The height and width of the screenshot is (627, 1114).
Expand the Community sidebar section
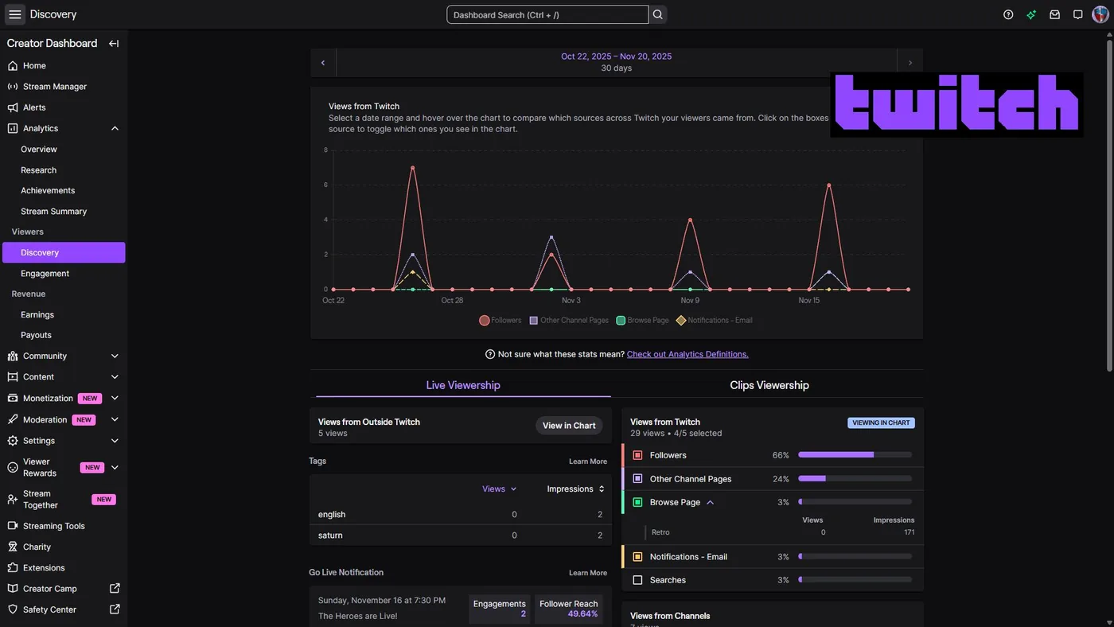[x=115, y=356]
